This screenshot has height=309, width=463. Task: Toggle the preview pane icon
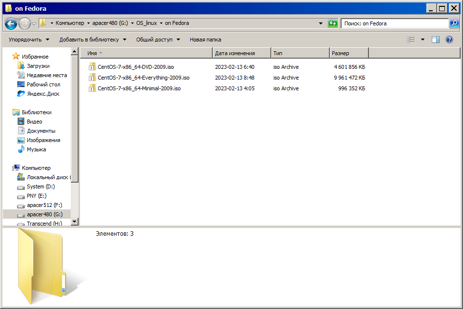point(436,39)
